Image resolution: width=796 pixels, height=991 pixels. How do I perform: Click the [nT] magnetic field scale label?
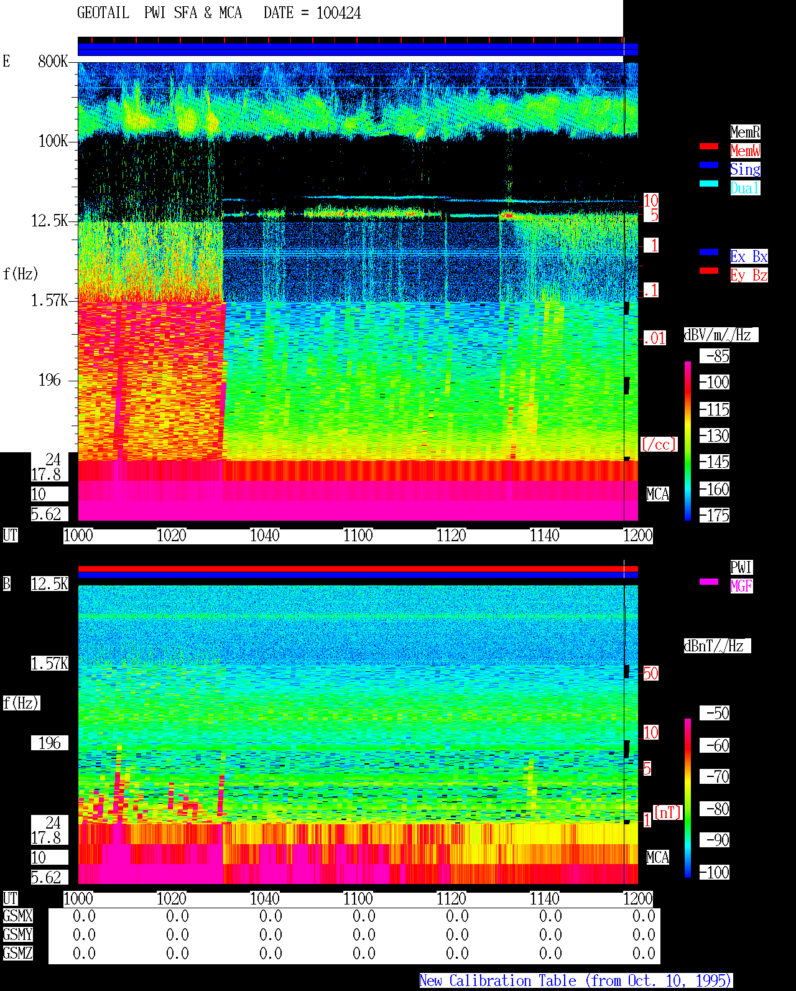(667, 812)
